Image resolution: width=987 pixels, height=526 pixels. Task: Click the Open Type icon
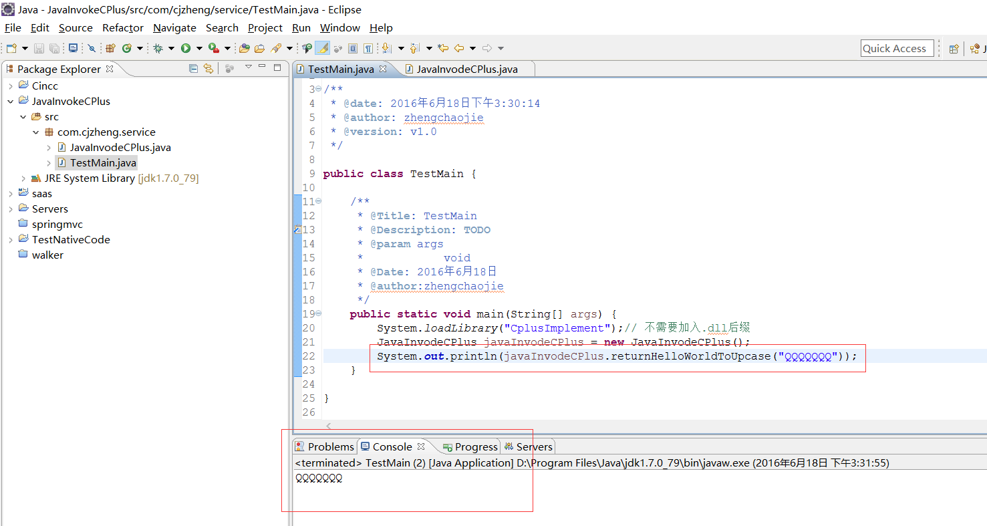click(244, 48)
